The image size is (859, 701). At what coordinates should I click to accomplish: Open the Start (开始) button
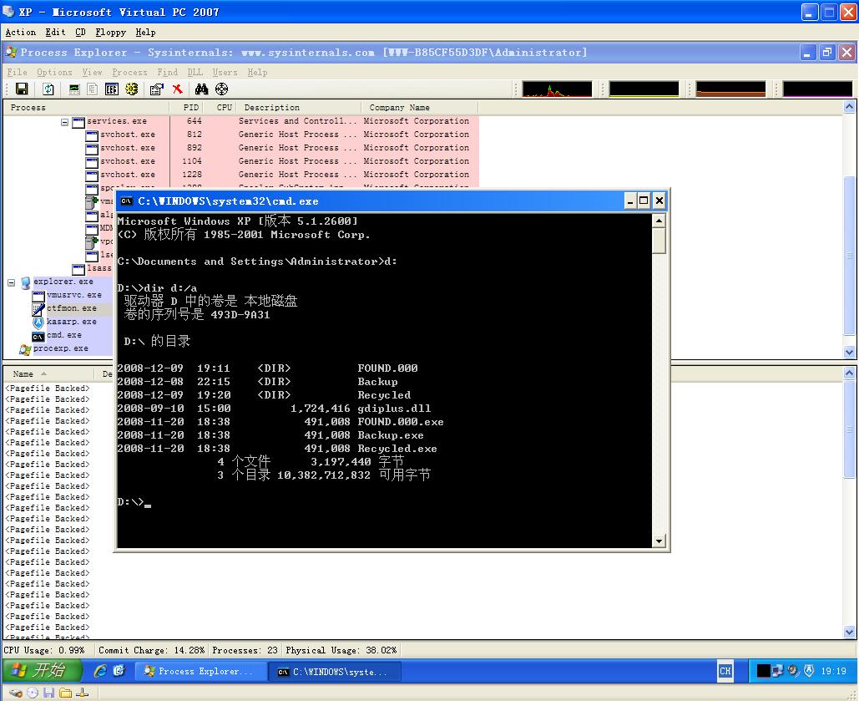tap(42, 670)
